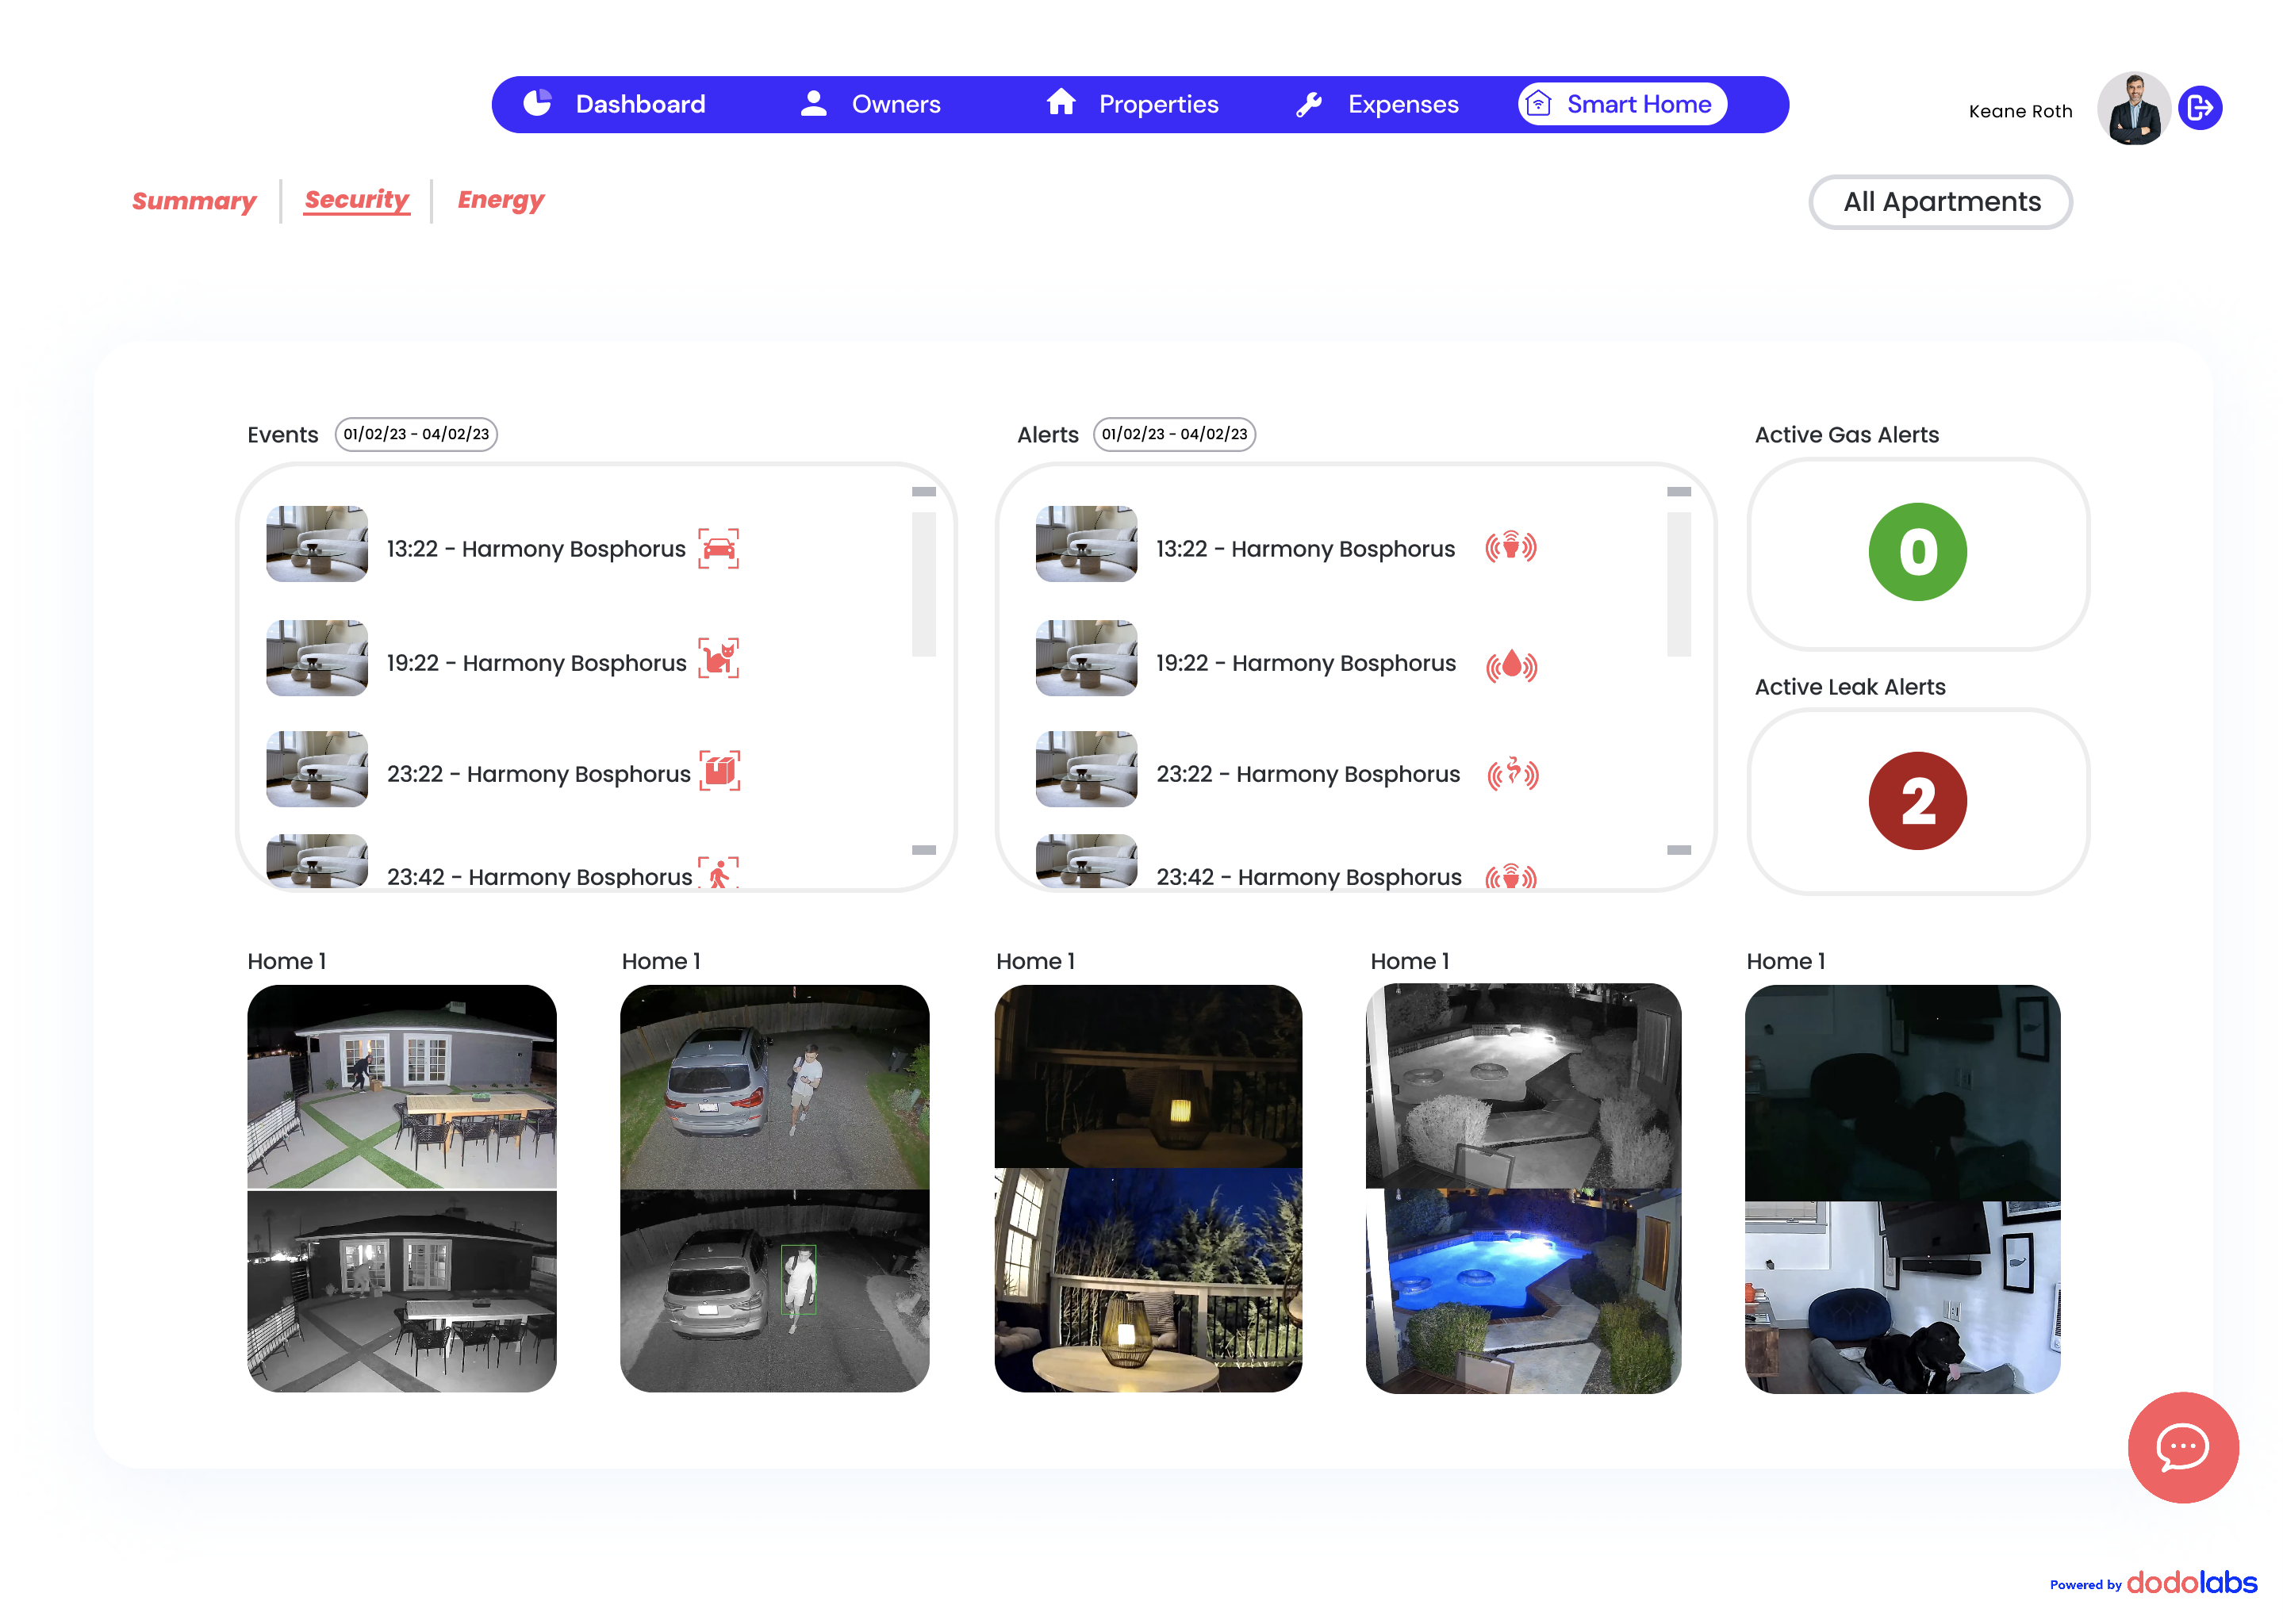Click the Dashboard pie chart icon
2283x1624 pixels.
pyautogui.click(x=537, y=103)
